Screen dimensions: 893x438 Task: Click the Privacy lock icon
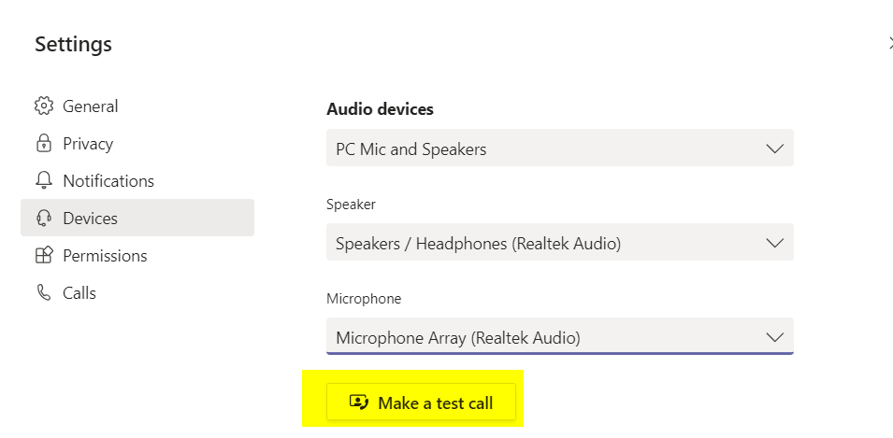click(x=44, y=144)
